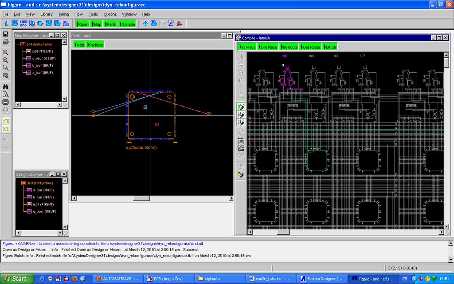
Task: Open the diplomka folder from the taskbar
Action: (x=220, y=279)
